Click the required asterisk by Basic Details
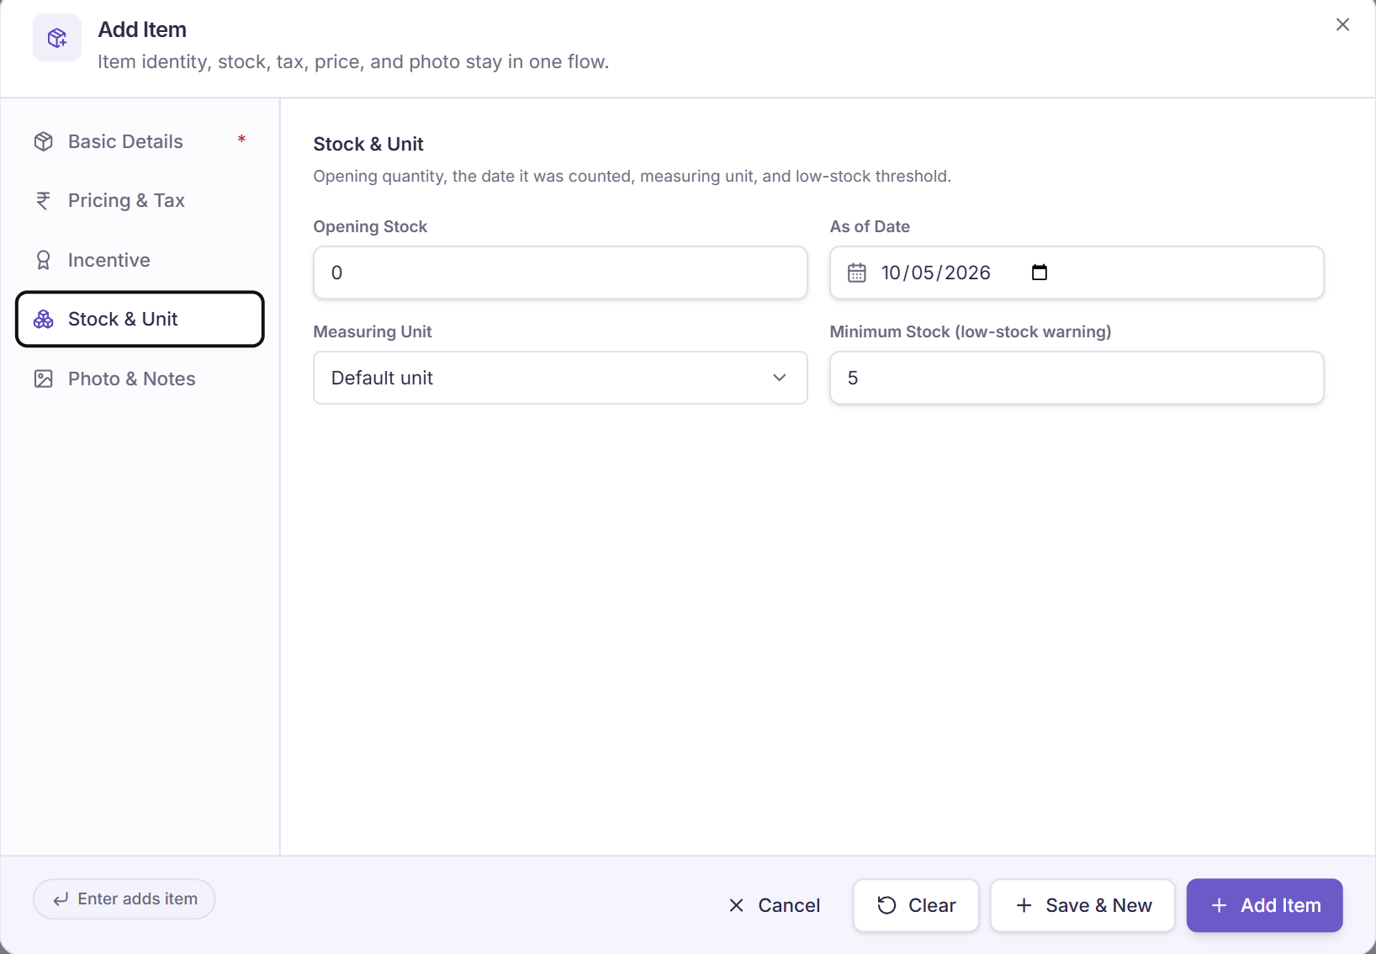 pos(241,139)
